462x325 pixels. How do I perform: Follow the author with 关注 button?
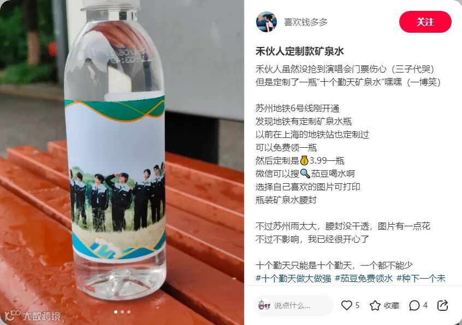[x=425, y=22]
